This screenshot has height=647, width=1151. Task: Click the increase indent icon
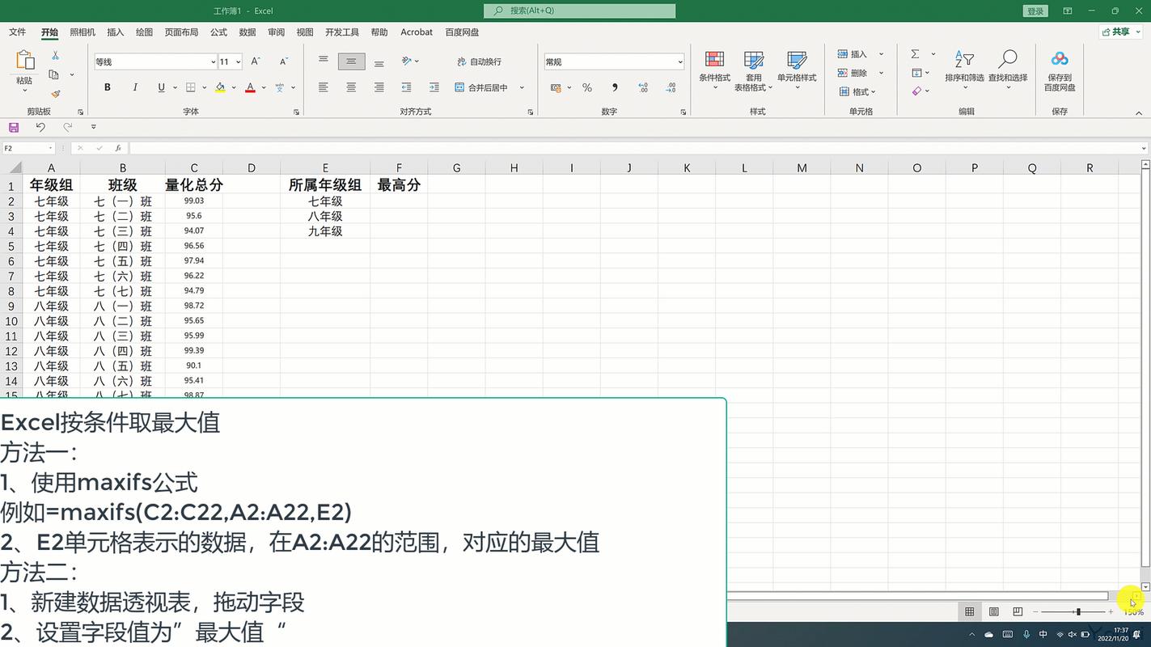(x=434, y=87)
